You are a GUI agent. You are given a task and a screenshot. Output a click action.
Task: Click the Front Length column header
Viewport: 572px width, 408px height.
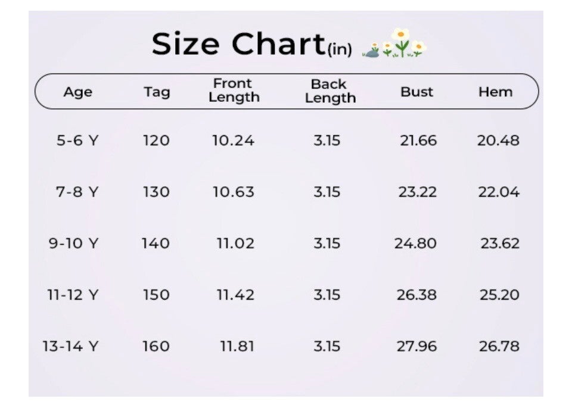point(234,91)
